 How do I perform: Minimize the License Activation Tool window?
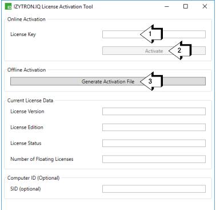coord(167,6)
